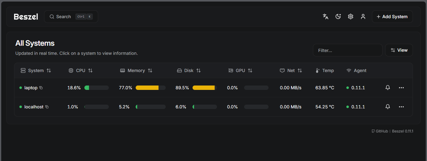Sort by Memory column header
The height and width of the screenshot is (161, 427).
pyautogui.click(x=136, y=70)
